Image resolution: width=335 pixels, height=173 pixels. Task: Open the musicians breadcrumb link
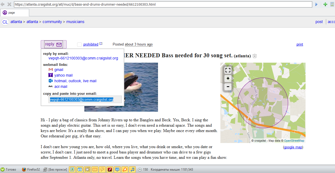click(75, 22)
